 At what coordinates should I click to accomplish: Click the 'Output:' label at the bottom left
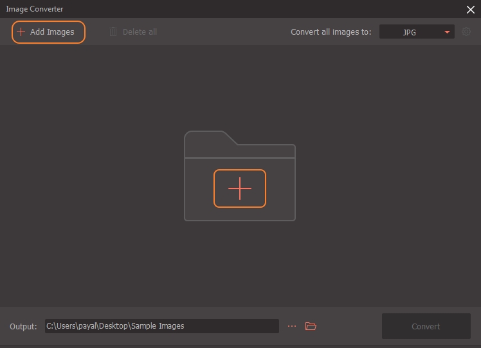(23, 327)
